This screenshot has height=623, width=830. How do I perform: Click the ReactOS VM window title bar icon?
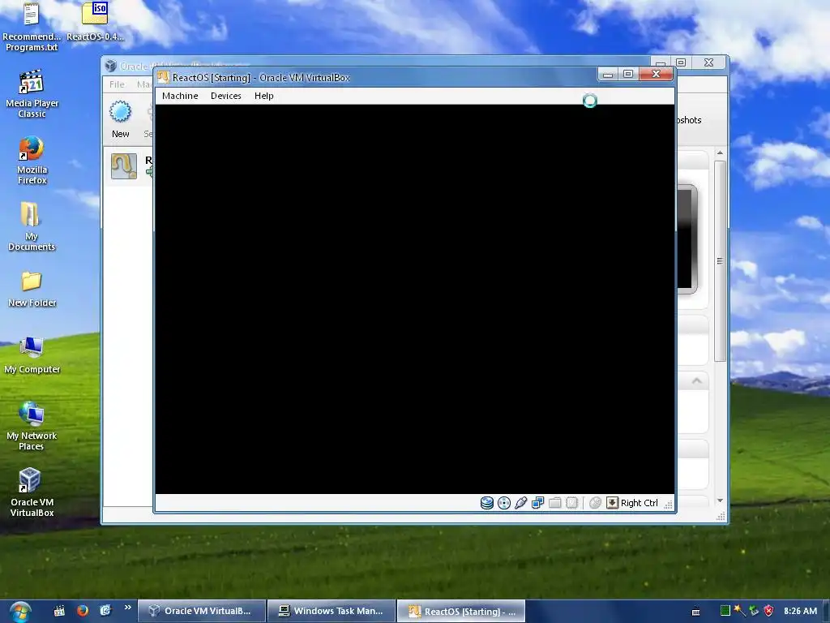click(x=163, y=77)
